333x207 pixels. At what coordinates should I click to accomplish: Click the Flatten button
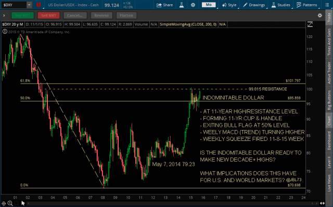click(x=126, y=15)
